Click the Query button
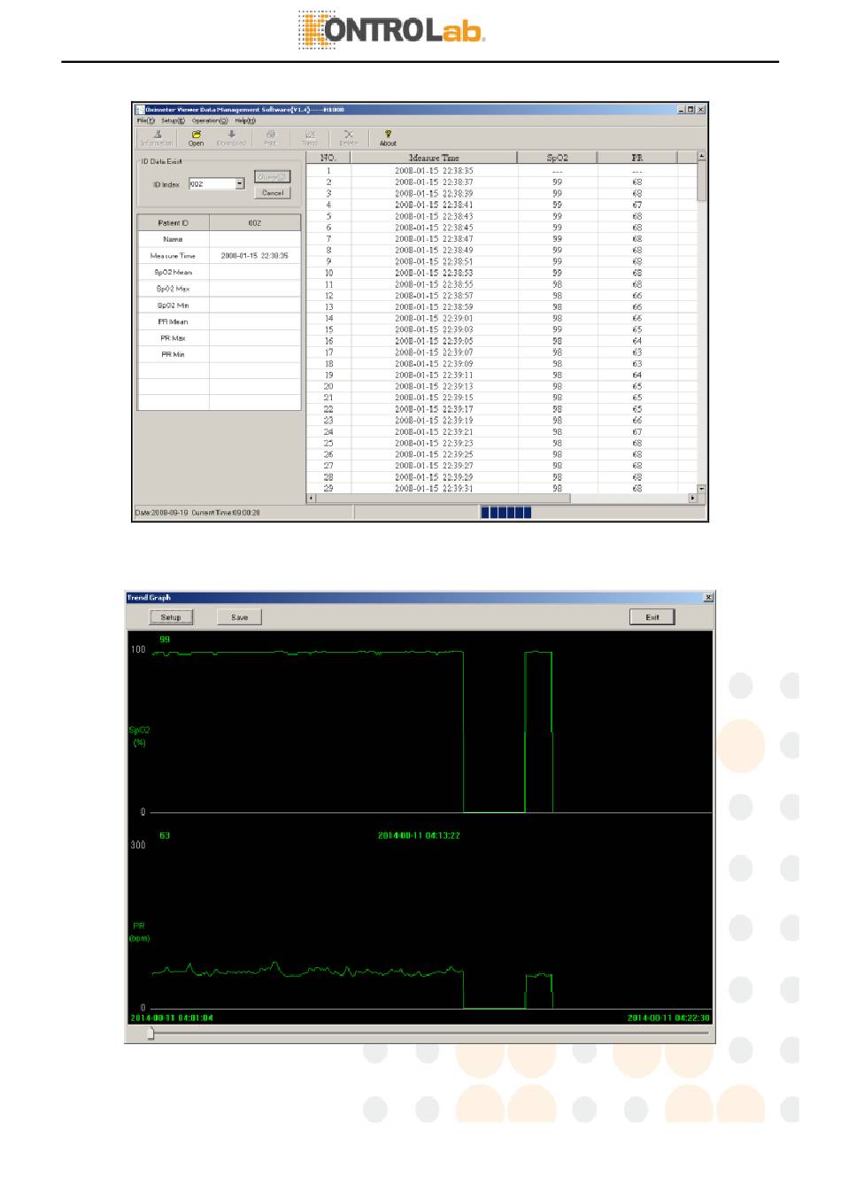 [x=272, y=177]
